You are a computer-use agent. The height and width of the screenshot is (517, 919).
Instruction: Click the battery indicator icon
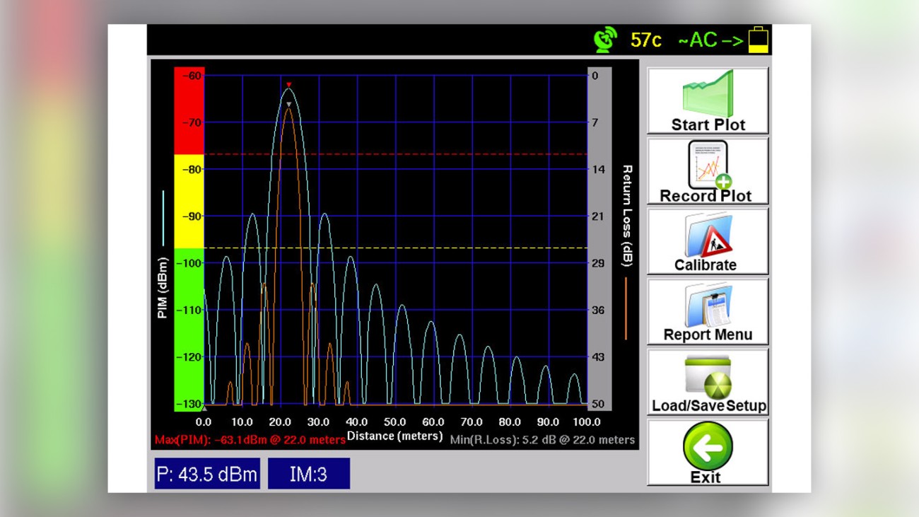(x=759, y=40)
